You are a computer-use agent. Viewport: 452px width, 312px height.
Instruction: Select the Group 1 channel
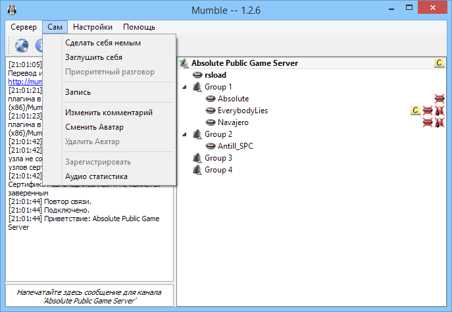(x=218, y=87)
